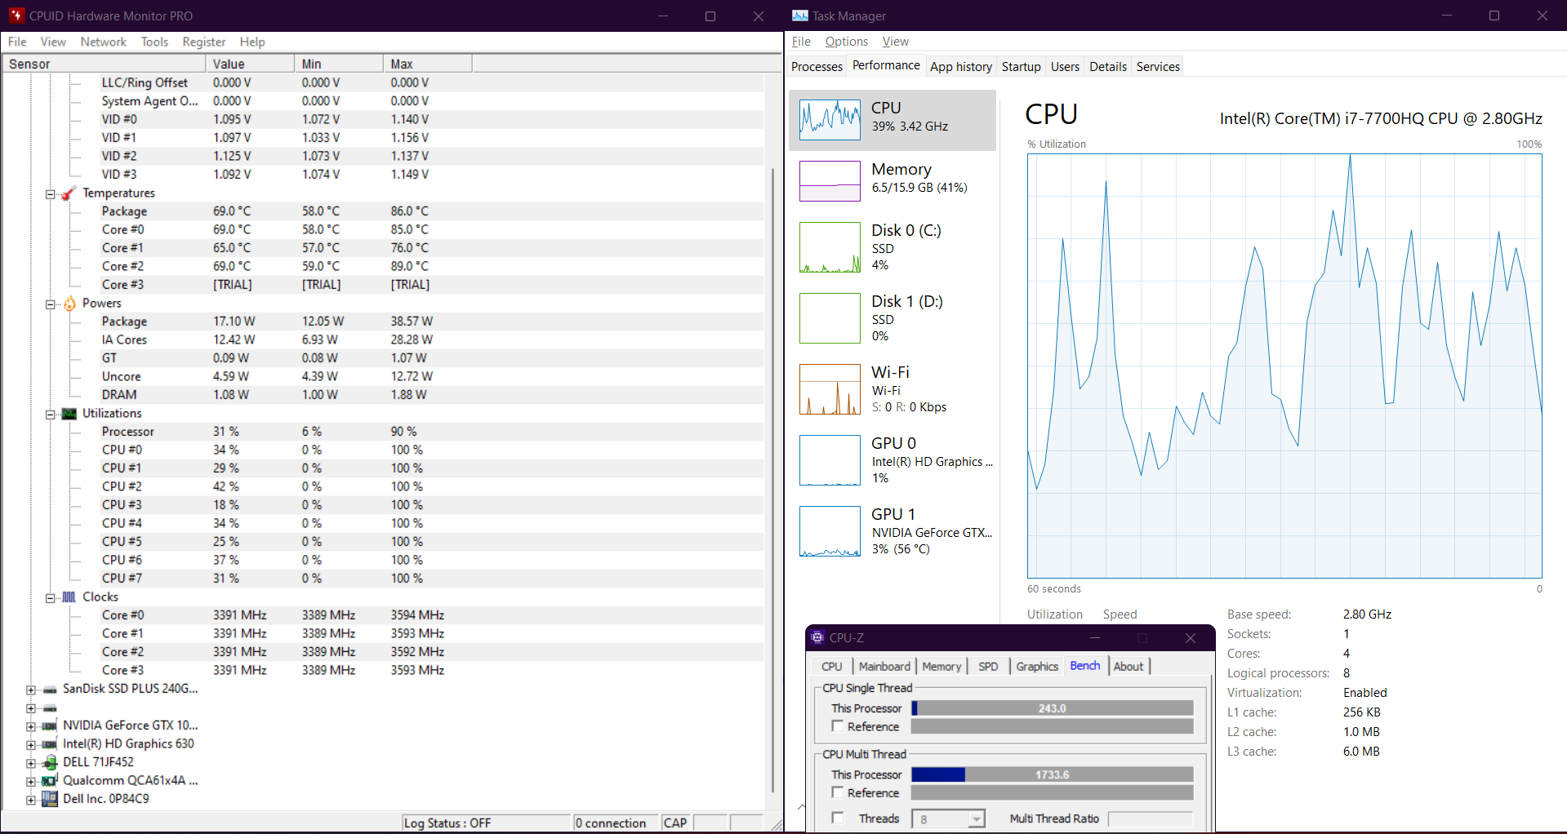Click the Sensor column header
Viewport: 1567px width, 834px height.
104,64
